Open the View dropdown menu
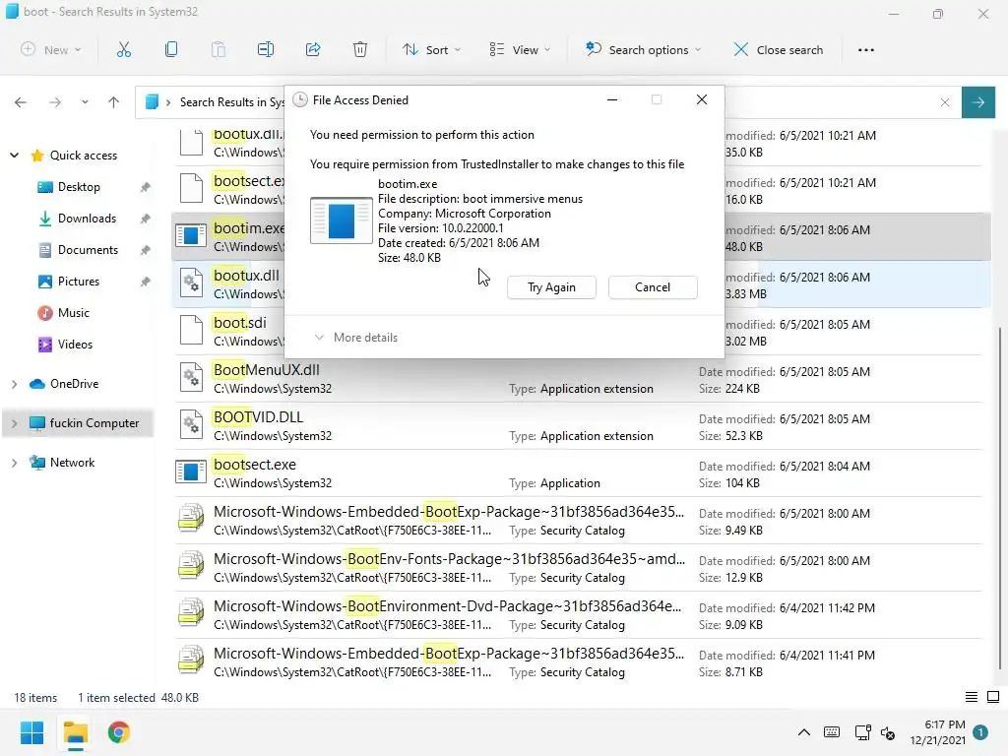Image resolution: width=1008 pixels, height=756 pixels. tap(520, 49)
